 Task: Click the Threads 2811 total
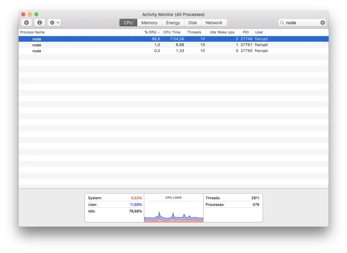click(x=255, y=198)
